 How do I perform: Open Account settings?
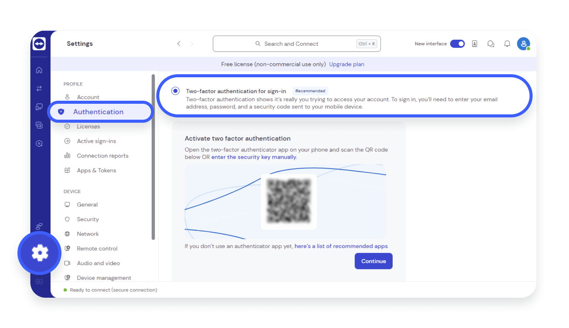point(88,97)
